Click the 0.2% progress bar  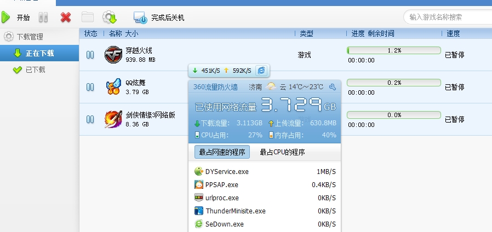[x=394, y=83]
